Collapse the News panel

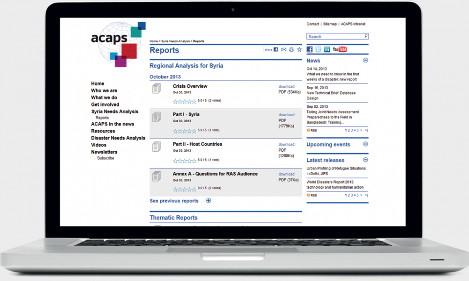(x=365, y=60)
